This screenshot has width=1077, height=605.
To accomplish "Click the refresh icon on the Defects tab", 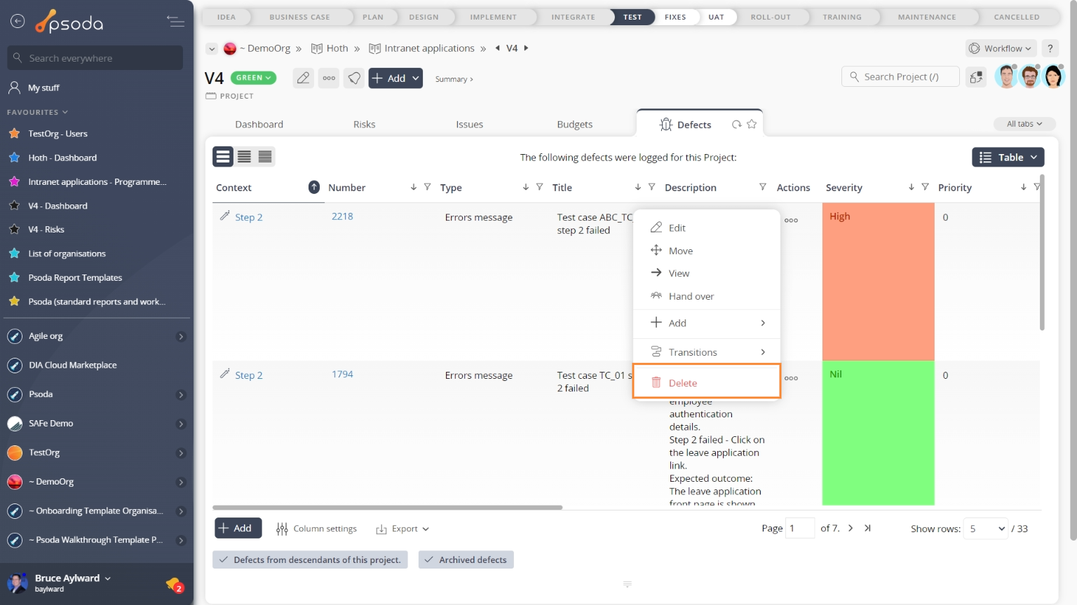I will tap(736, 124).
